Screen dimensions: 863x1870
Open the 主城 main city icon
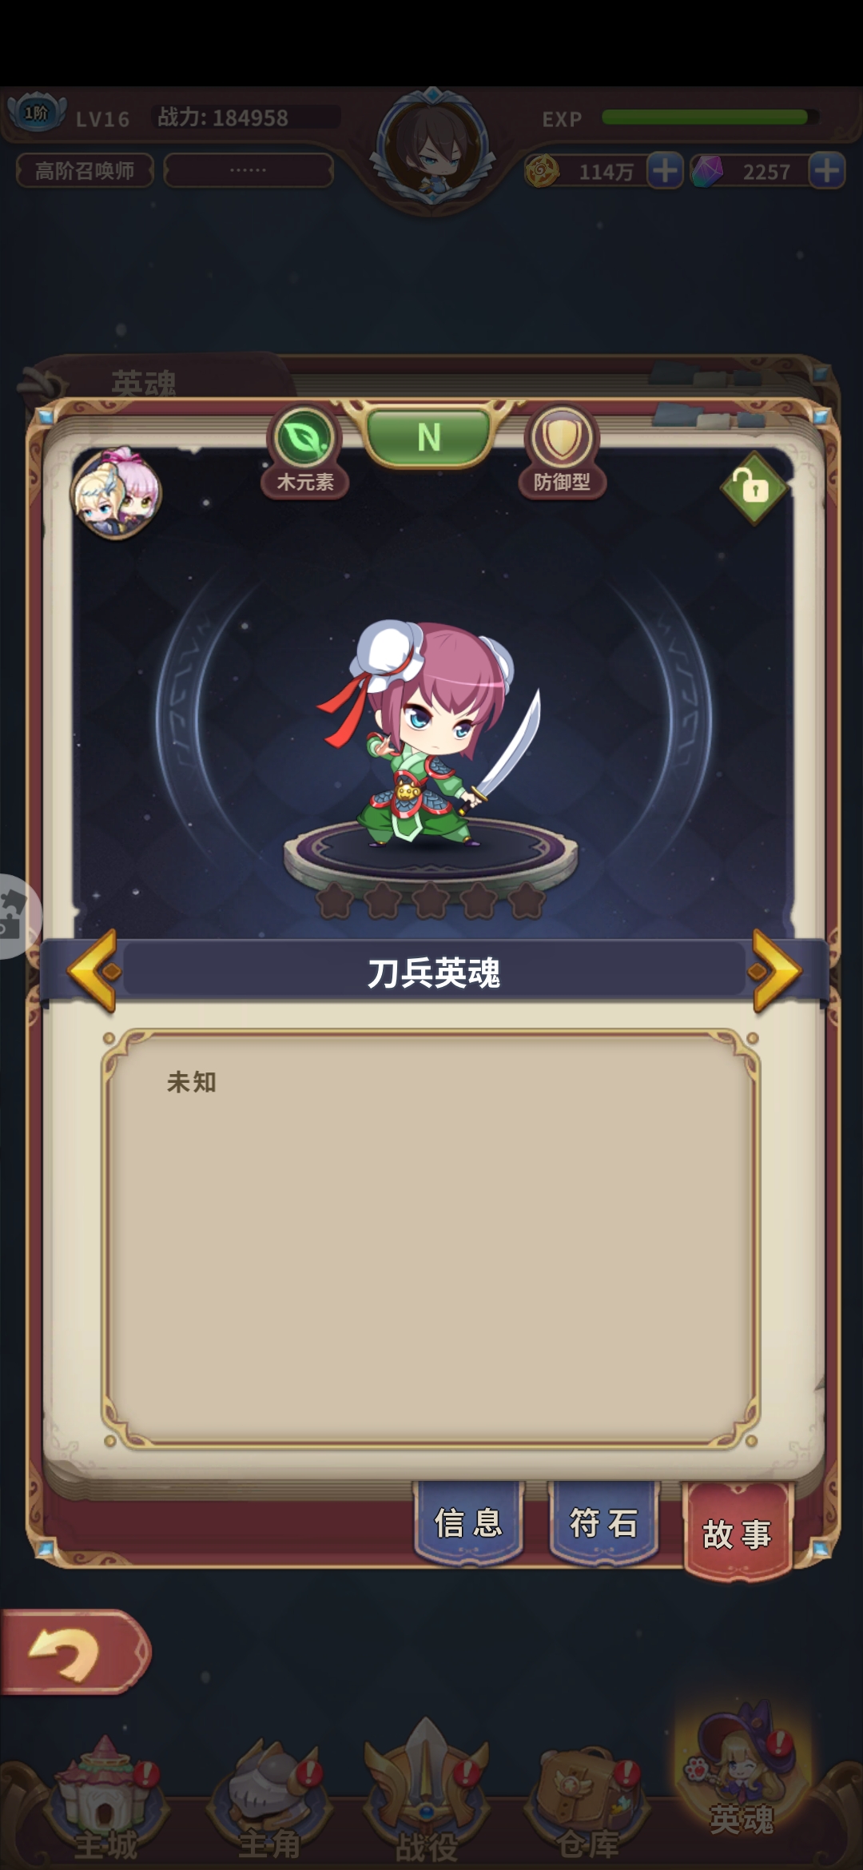pos(106,1796)
